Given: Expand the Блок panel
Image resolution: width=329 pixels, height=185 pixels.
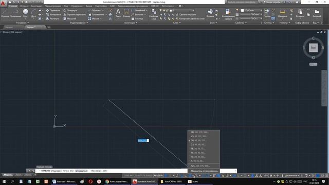Looking at the screenshot, I should pyautogui.click(x=213, y=23).
